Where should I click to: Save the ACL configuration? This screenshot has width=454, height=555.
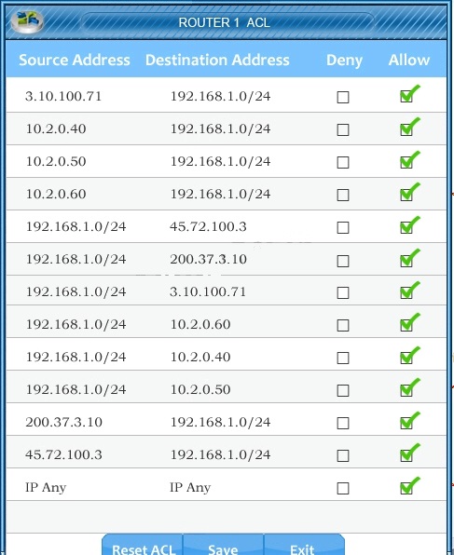(x=224, y=545)
